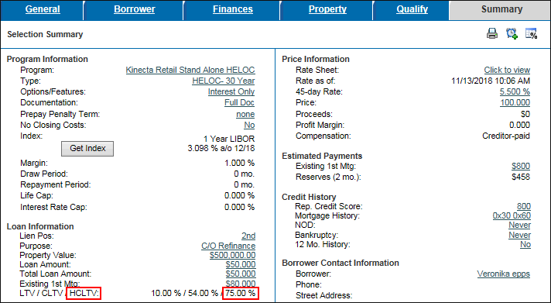Click the 2nd lien position link
Viewport: 551px width, 303px height.
point(248,236)
